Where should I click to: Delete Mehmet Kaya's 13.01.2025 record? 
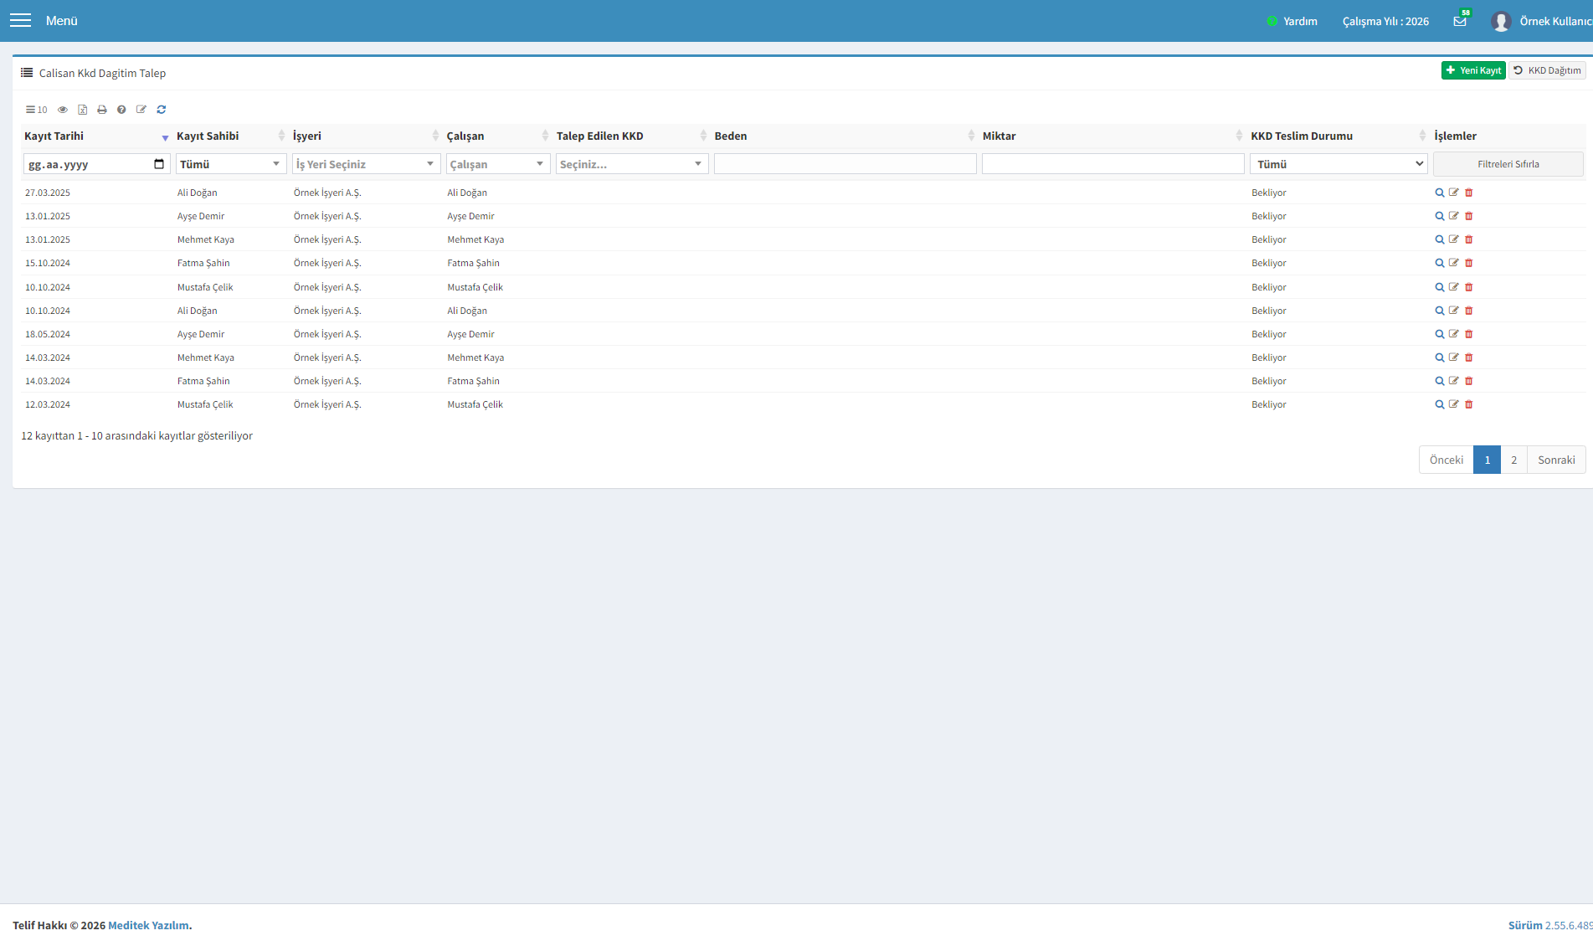click(1469, 239)
